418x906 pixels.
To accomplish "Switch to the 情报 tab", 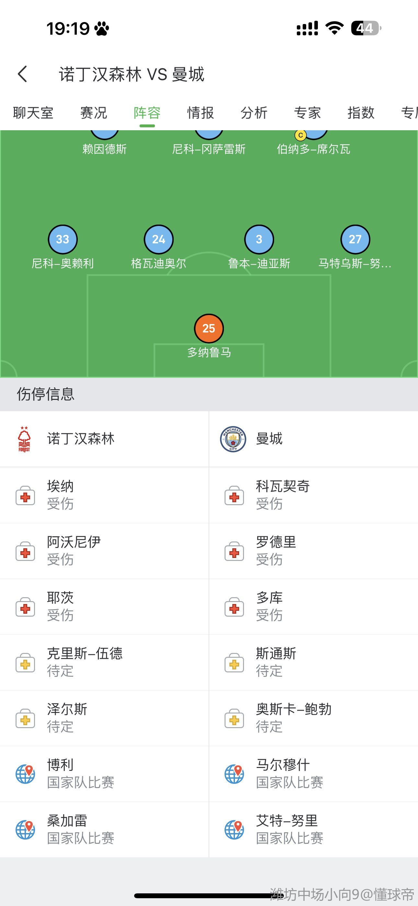I will tap(201, 113).
